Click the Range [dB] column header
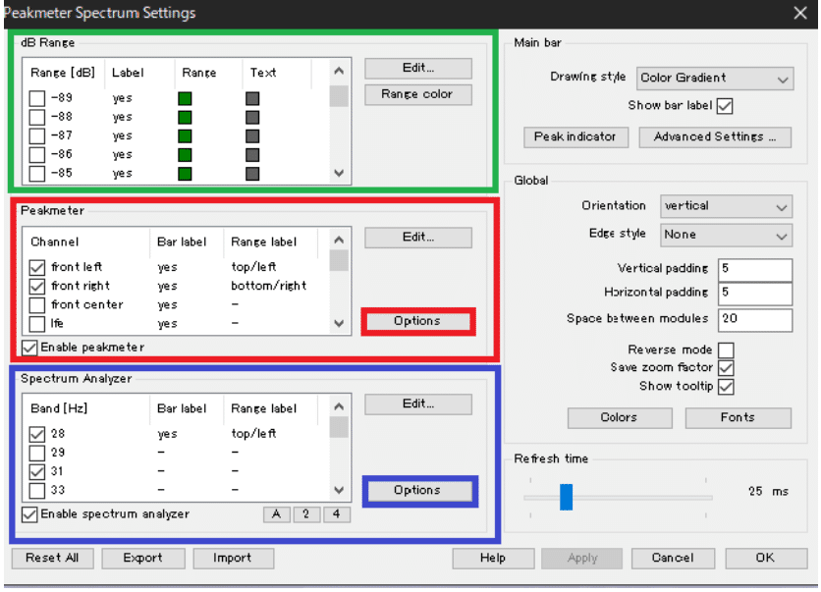 click(x=64, y=74)
